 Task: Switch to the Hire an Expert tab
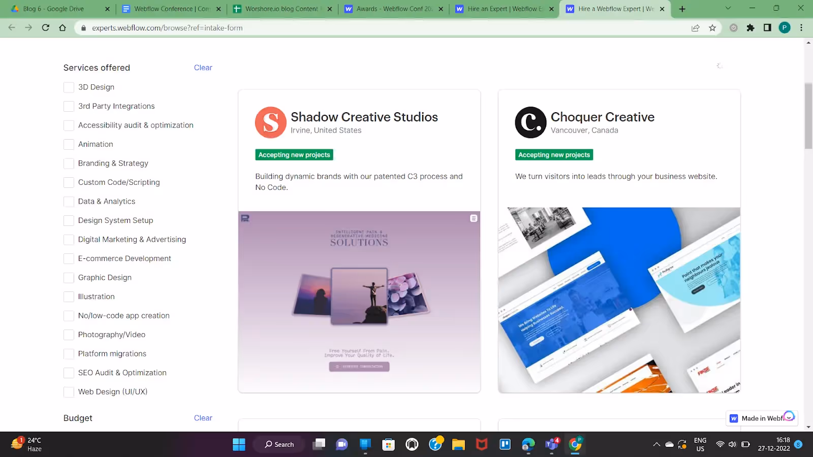coord(504,9)
